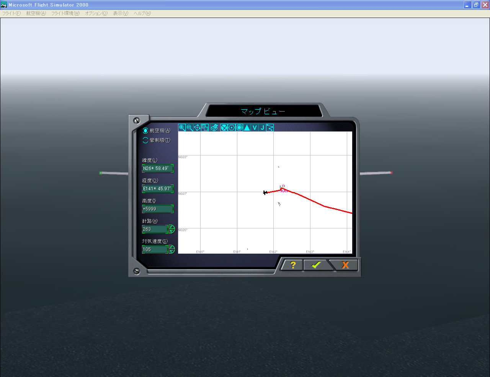Open the ヘルプ(H) menu
The width and height of the screenshot is (490, 377).
[x=142, y=13]
